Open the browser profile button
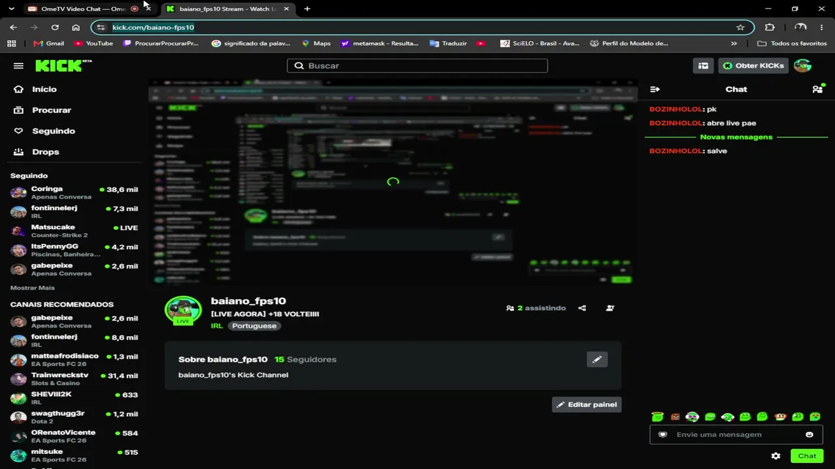 pyautogui.click(x=800, y=27)
